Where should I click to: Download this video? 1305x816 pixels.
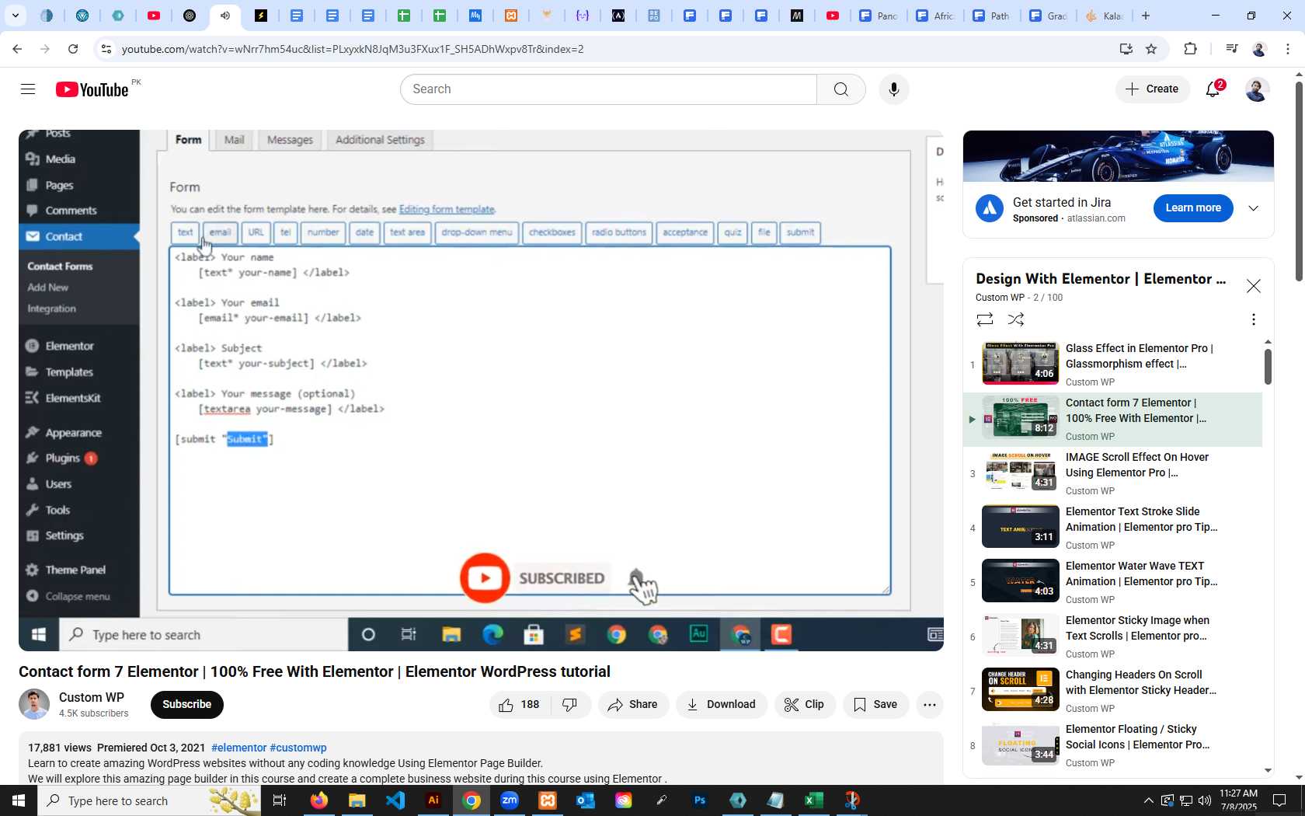pyautogui.click(x=721, y=705)
